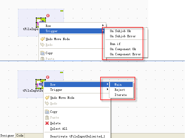Select Reject row connection
This screenshot has width=186, height=138.
click(x=120, y=90)
